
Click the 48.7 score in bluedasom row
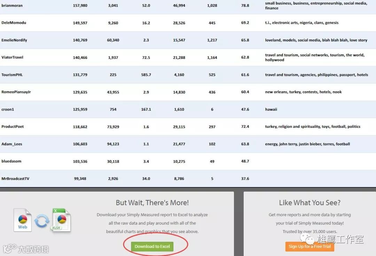tap(245, 161)
